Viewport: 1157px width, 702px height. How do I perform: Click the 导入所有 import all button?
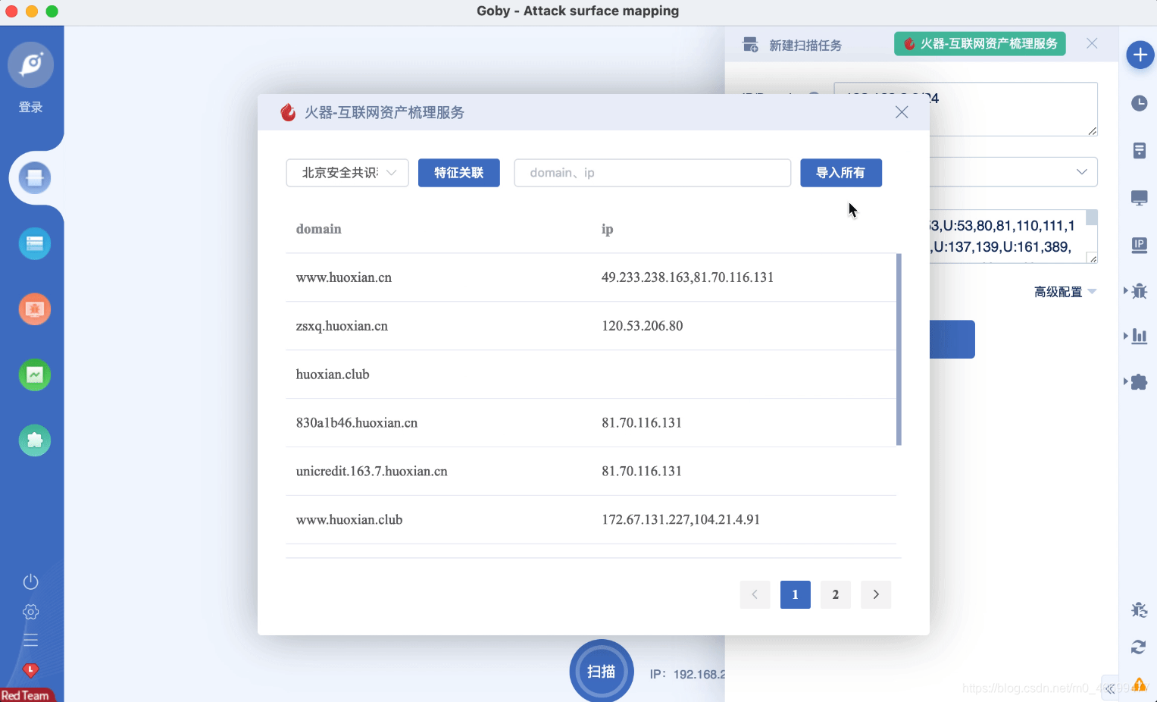841,173
